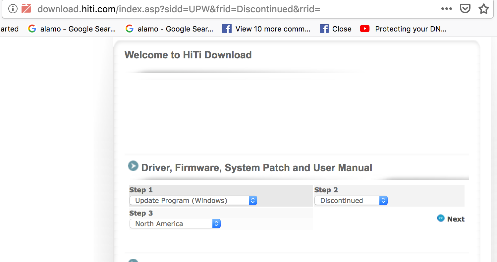Open the Step 1 Update Program (Windows) dropdown

point(193,200)
